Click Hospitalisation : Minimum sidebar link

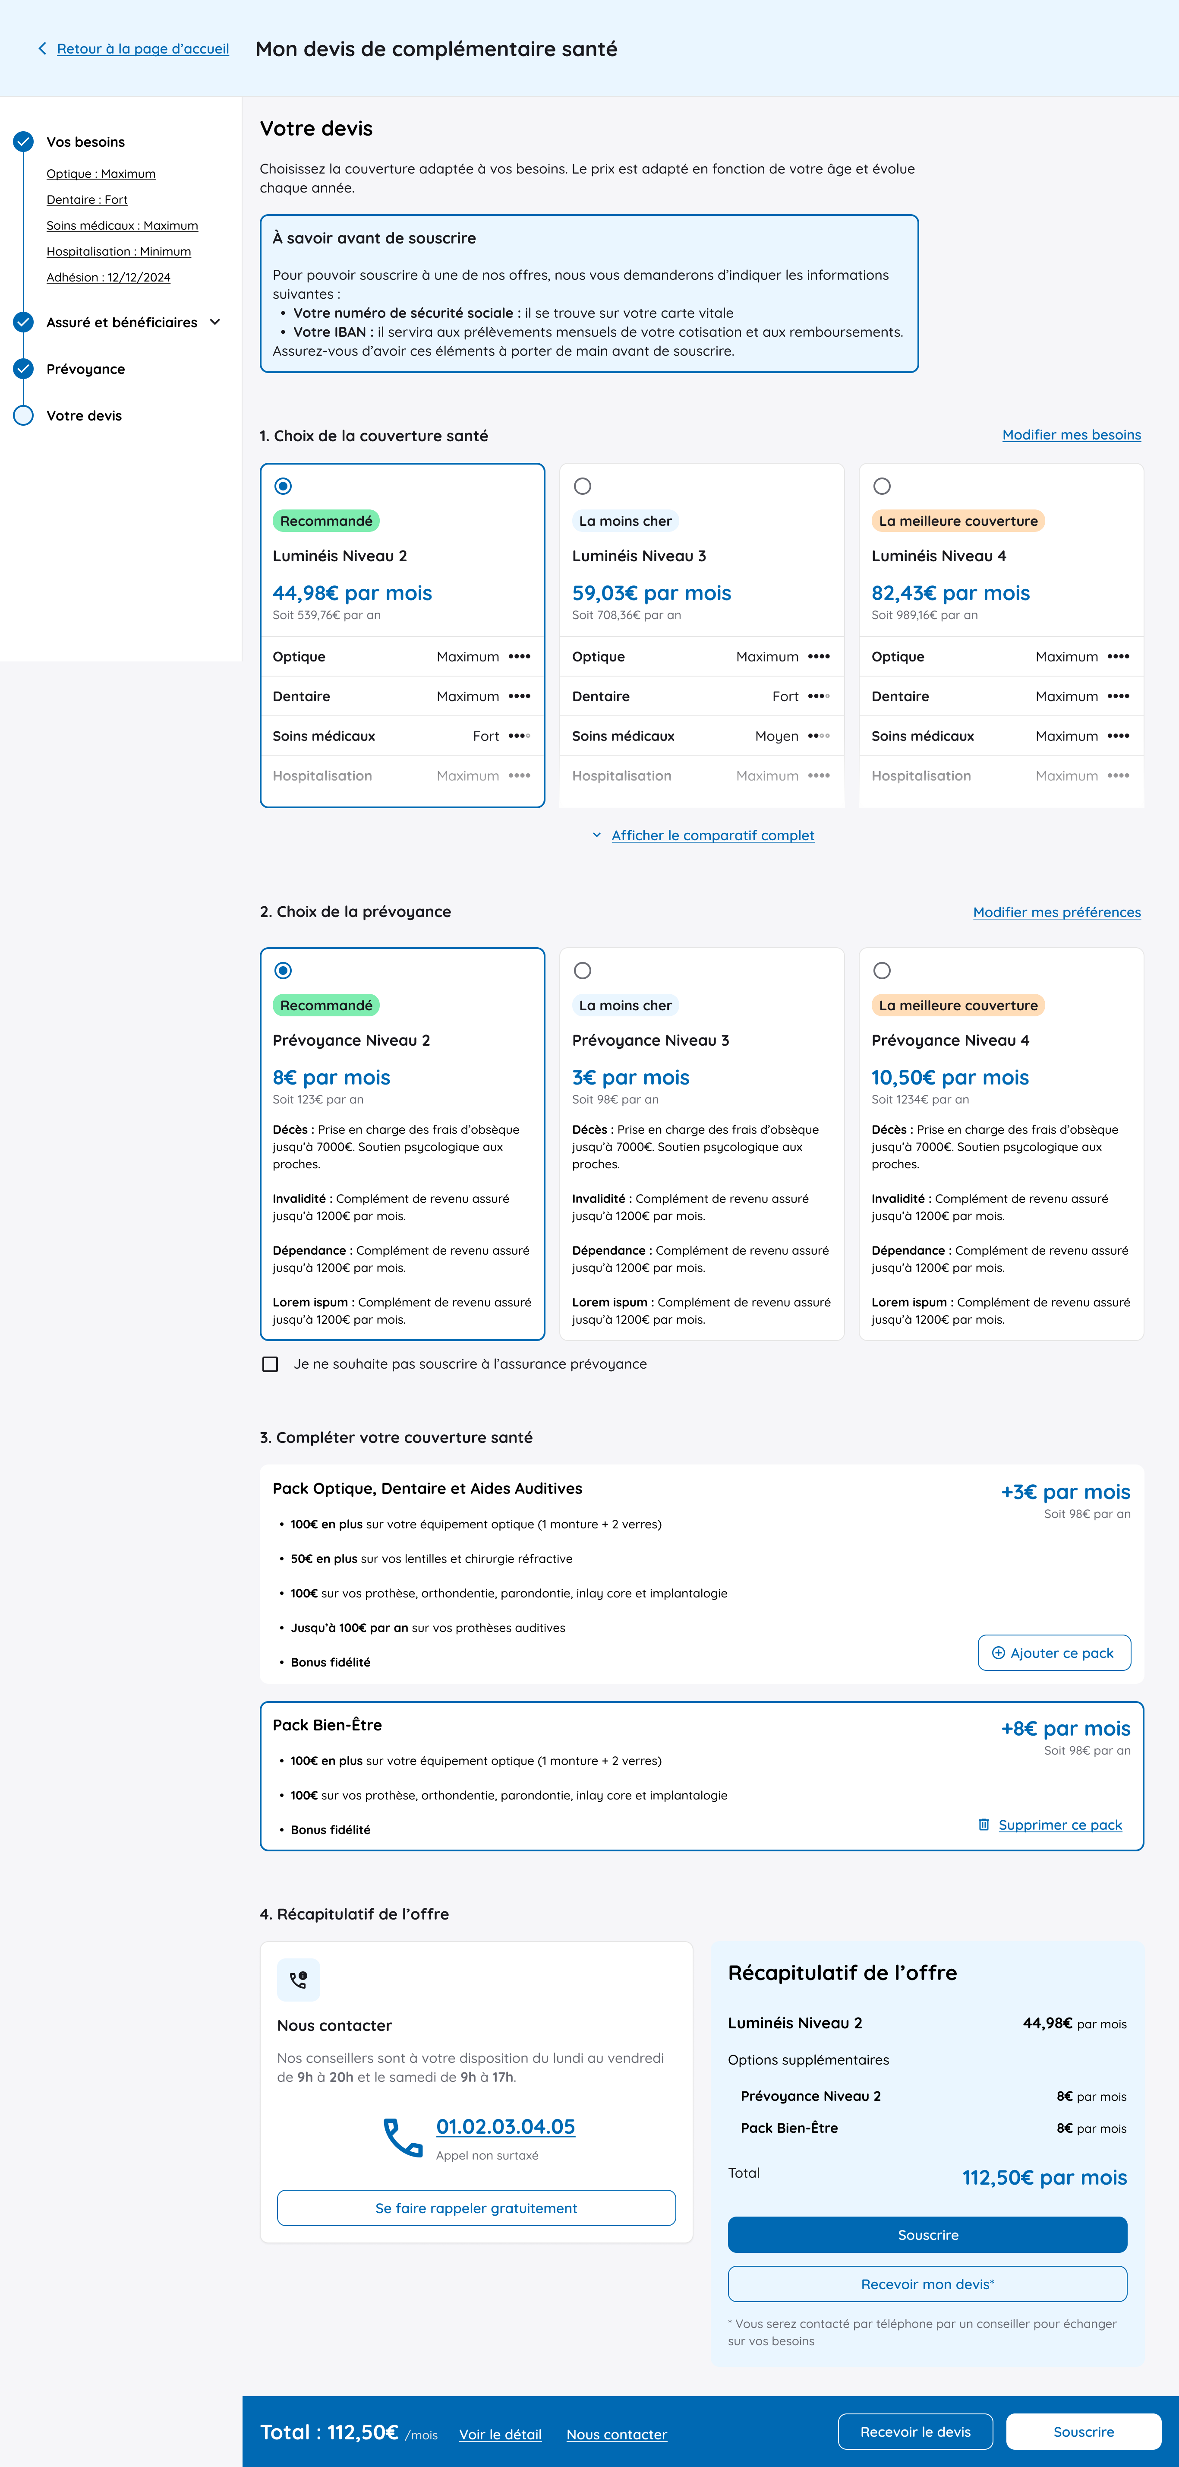[119, 251]
